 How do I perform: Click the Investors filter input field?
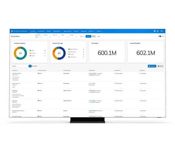[x=47, y=37]
